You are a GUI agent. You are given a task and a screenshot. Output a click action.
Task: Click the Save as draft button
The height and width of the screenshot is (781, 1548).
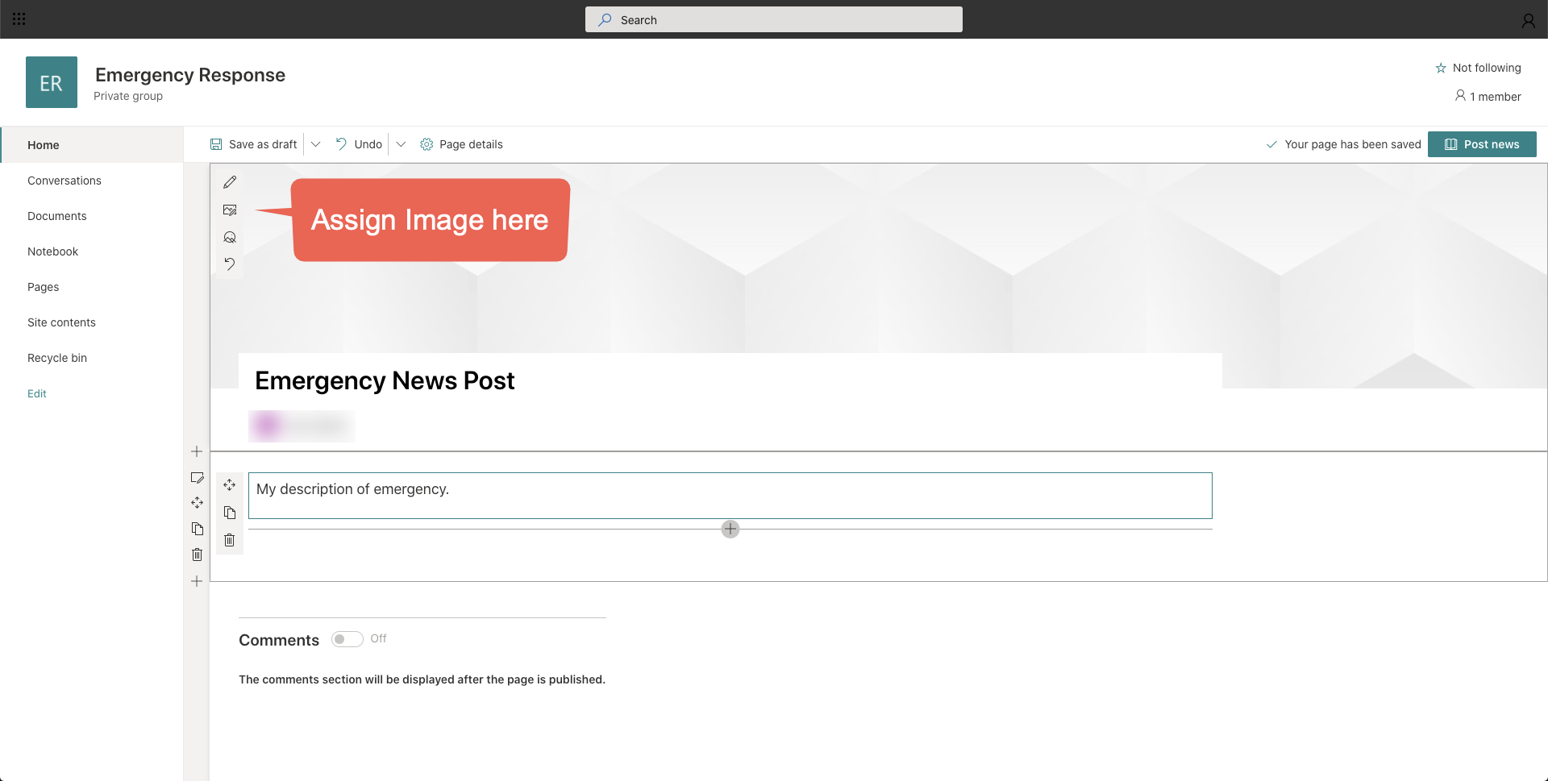(x=253, y=144)
